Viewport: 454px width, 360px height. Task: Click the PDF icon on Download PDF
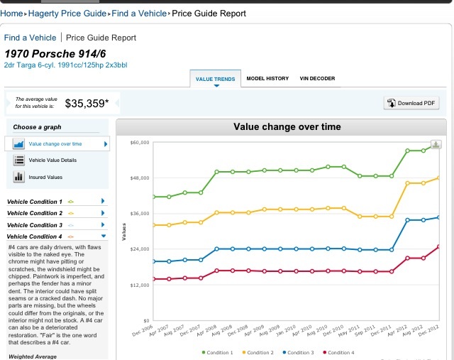pos(392,103)
